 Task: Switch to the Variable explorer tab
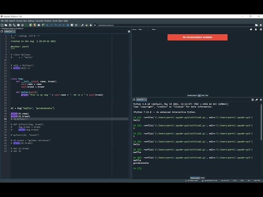(192, 96)
